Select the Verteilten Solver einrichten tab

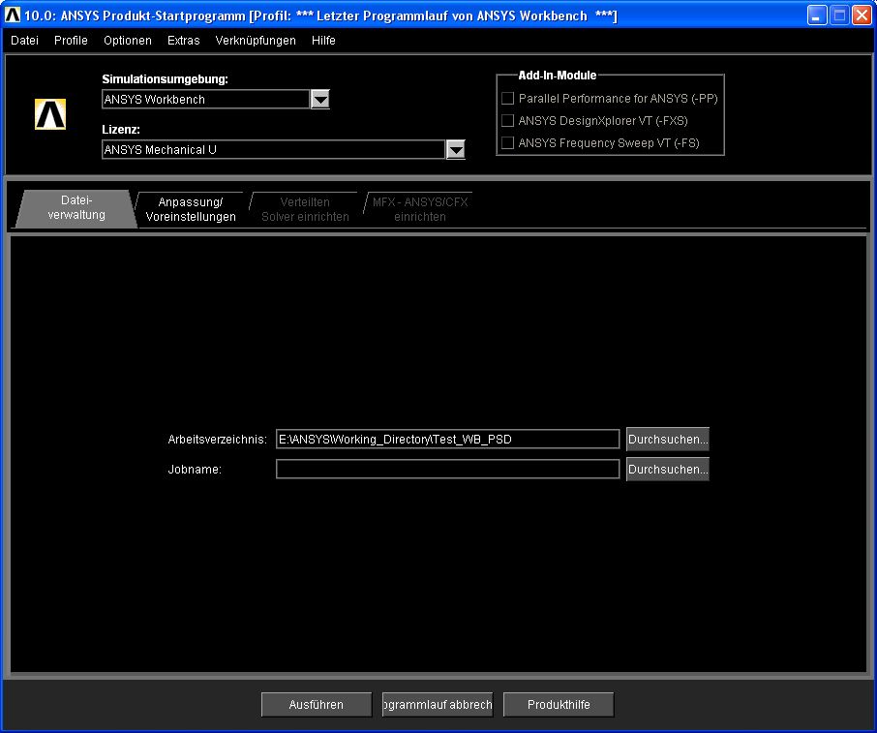305,209
